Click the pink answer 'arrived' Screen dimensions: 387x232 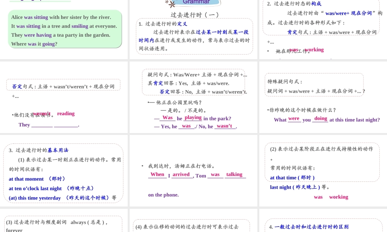181,174
